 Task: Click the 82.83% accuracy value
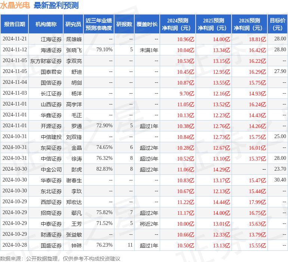click(x=104, y=169)
